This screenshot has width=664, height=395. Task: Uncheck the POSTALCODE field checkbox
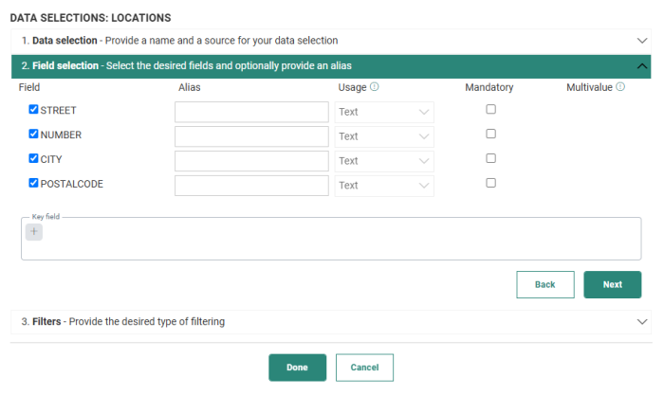33,184
